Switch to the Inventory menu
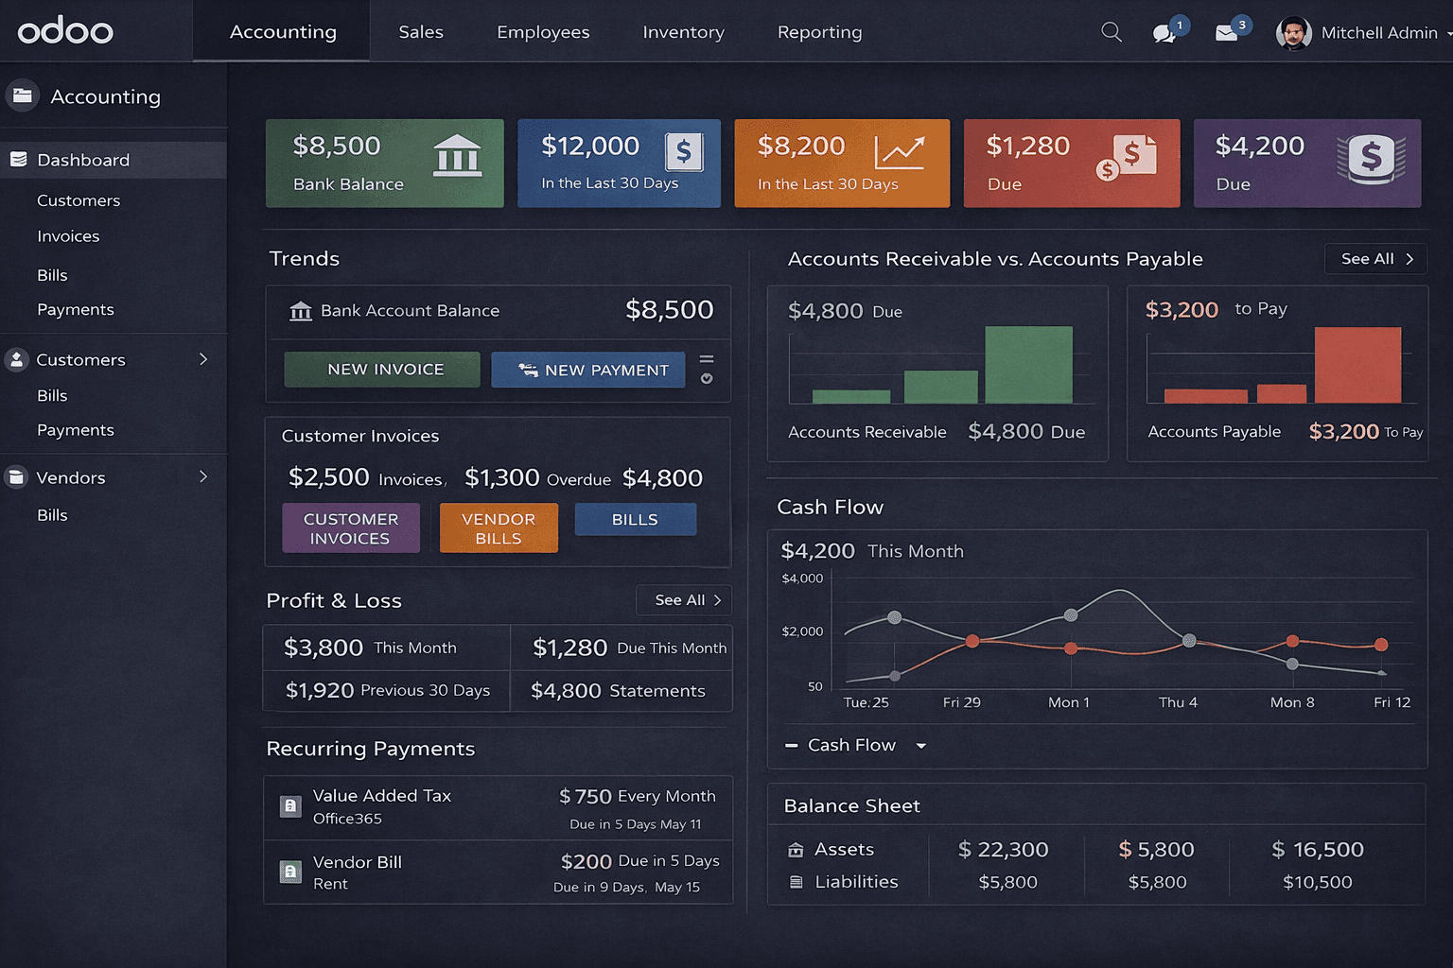The image size is (1453, 968). 683,32
